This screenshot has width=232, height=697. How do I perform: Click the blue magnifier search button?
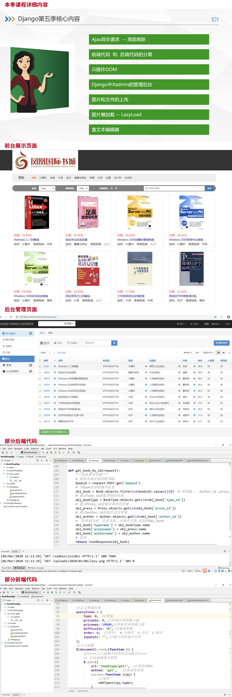[114, 343]
